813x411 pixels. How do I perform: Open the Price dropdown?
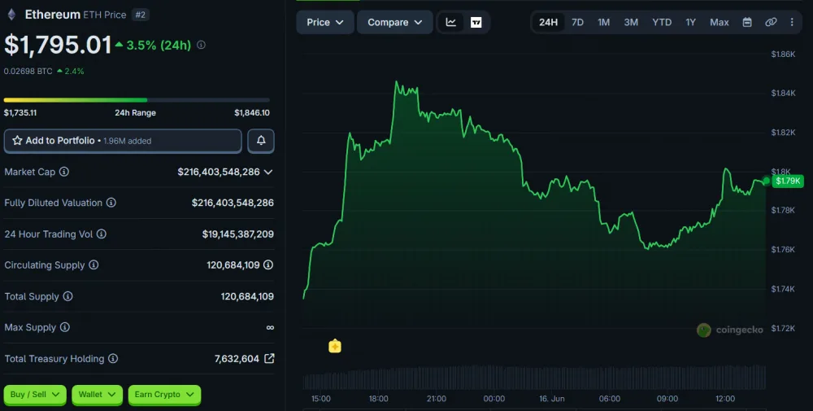325,22
